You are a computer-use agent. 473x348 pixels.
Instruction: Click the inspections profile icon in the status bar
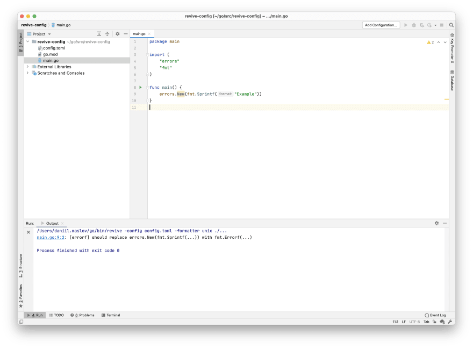coord(442,322)
